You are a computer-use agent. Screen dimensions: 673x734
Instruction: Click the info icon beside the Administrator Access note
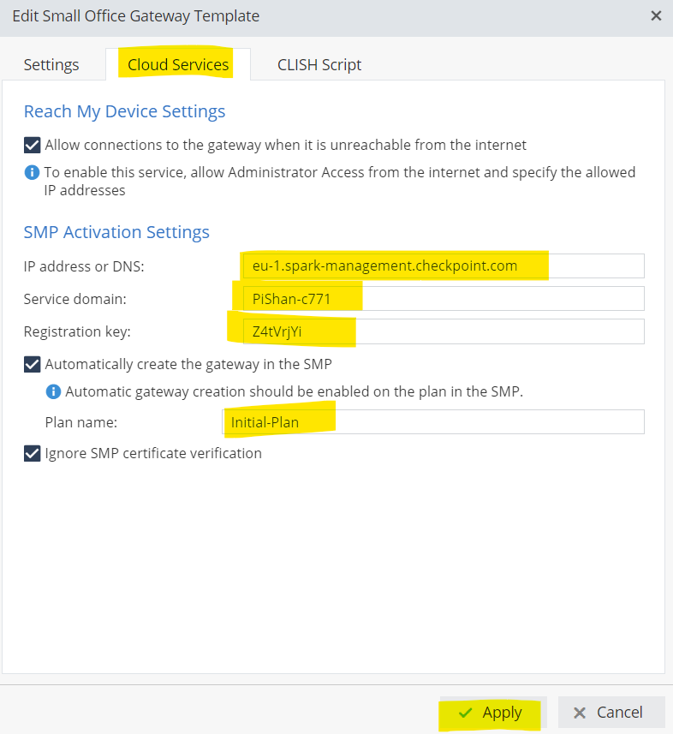pyautogui.click(x=32, y=172)
